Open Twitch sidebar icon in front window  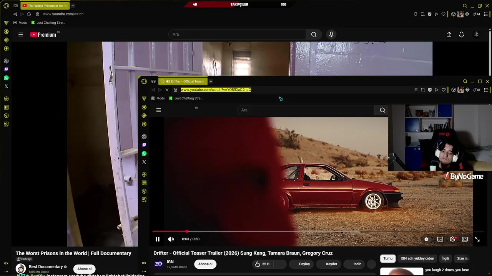pyautogui.click(x=144, y=145)
